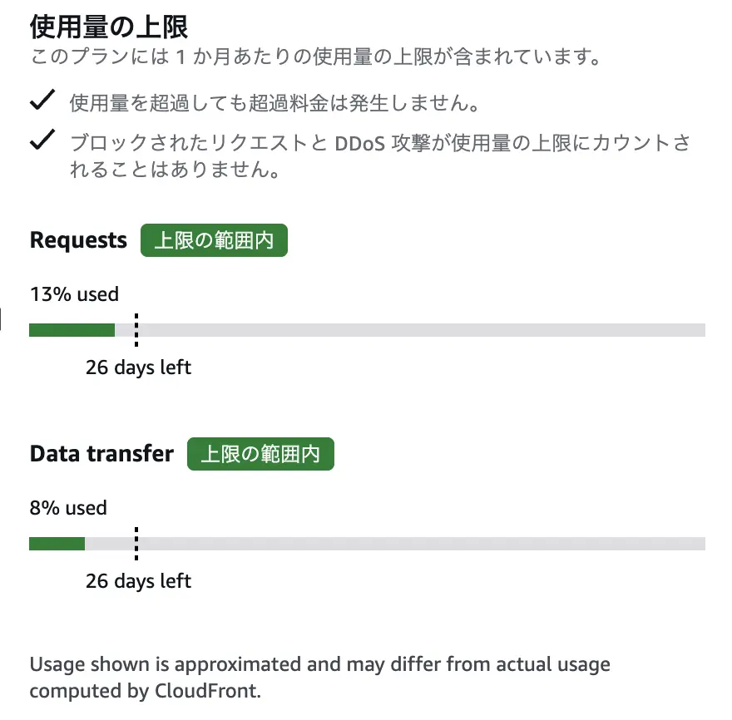Viewport: 732px width, 720px height.
Task: Click the dotted marker on the Data transfer bar
Action: click(x=136, y=544)
